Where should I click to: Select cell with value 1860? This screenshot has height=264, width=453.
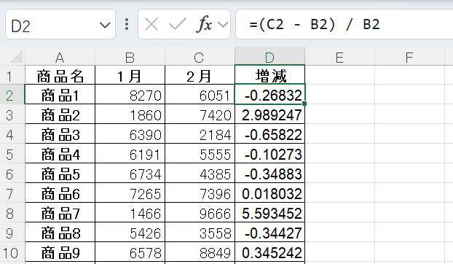(x=130, y=114)
